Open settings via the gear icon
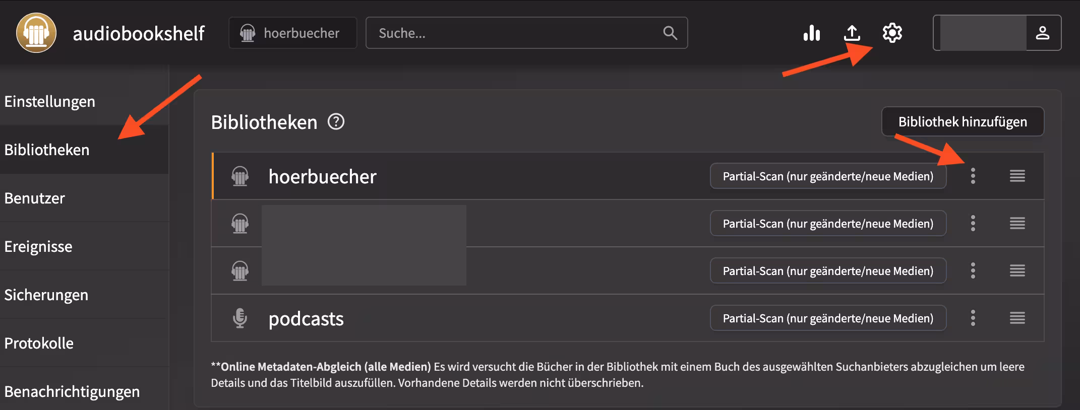This screenshot has height=410, width=1080. pyautogui.click(x=892, y=33)
